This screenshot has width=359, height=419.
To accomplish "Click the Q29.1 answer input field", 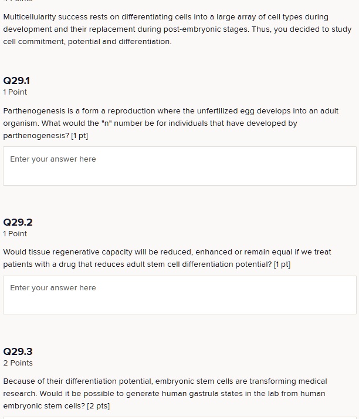I will coord(179,166).
